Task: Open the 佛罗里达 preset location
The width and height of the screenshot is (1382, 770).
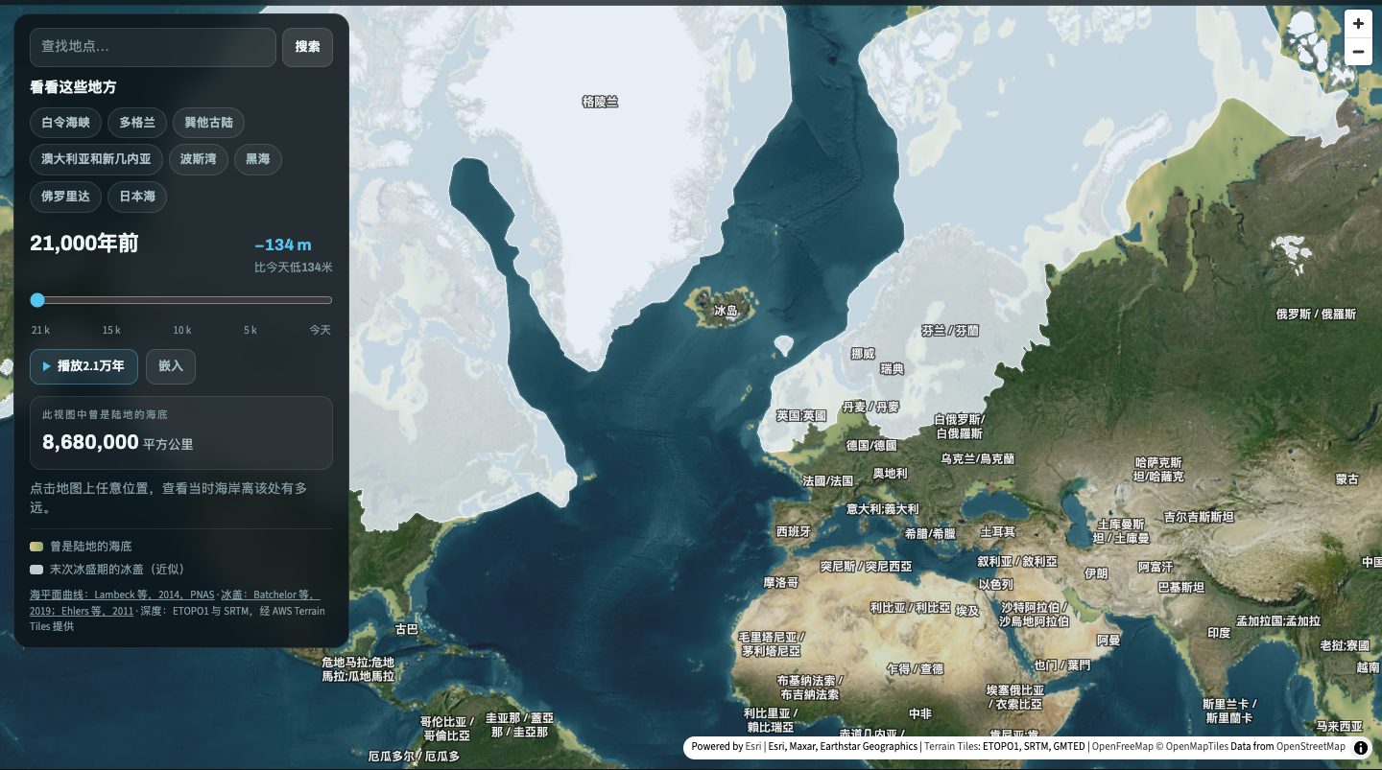Action: coord(65,197)
